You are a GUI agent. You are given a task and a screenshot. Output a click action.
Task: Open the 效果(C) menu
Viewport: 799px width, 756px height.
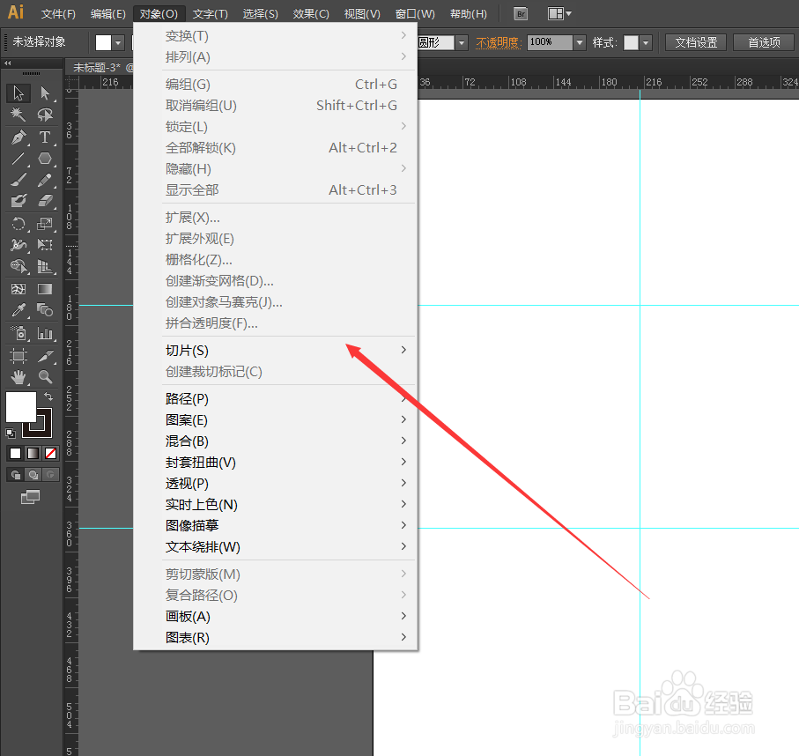(311, 14)
